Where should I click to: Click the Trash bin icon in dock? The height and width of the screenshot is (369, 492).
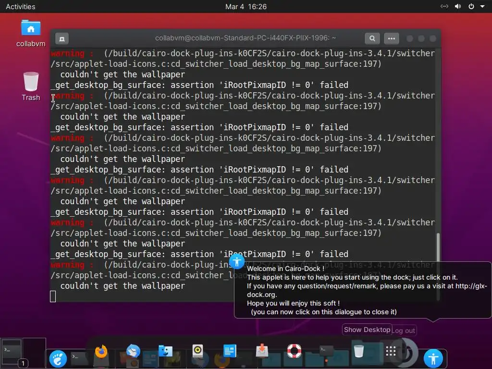pos(358,351)
